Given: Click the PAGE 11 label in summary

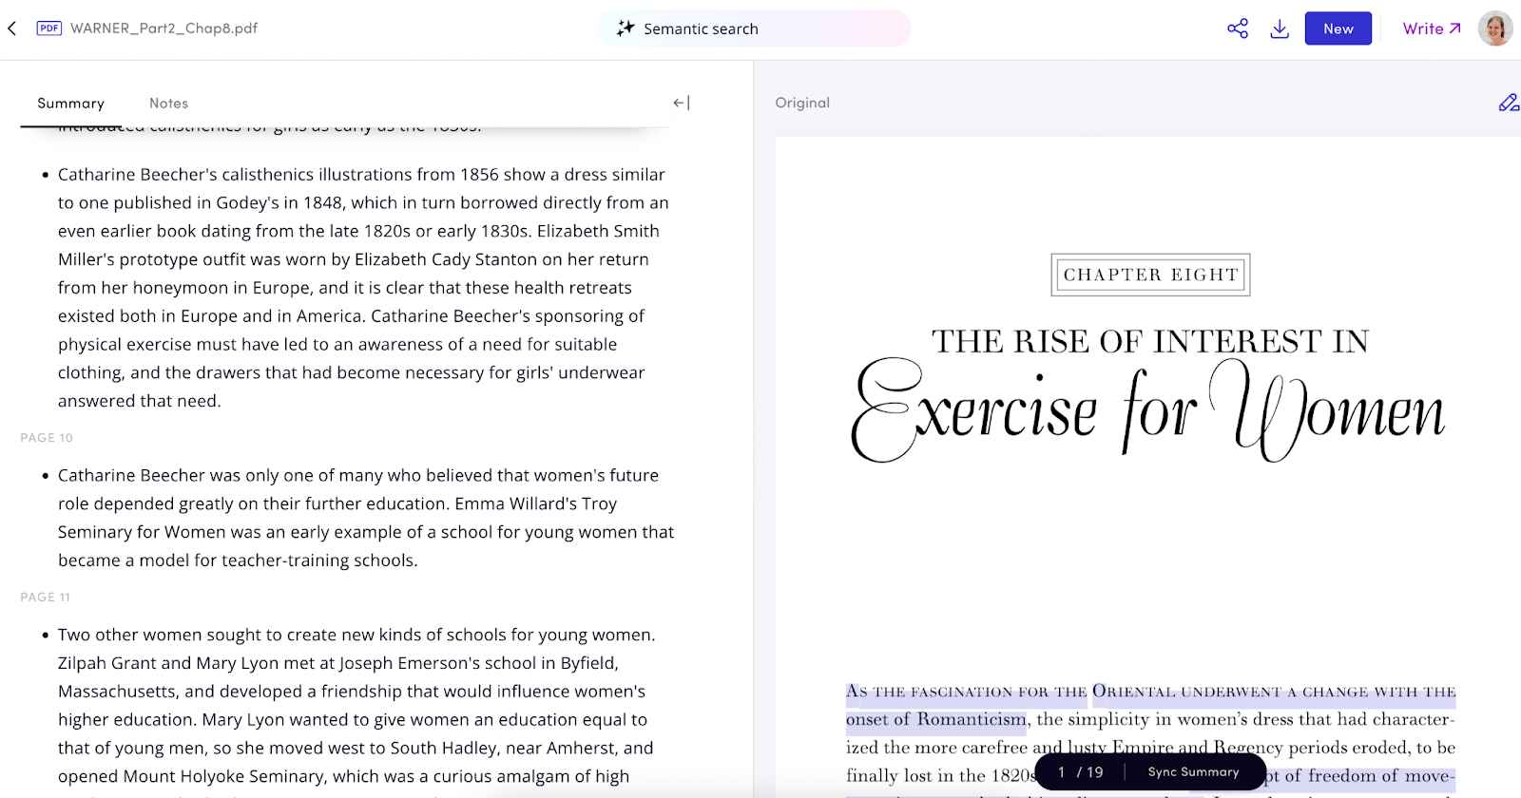Looking at the screenshot, I should click(46, 598).
